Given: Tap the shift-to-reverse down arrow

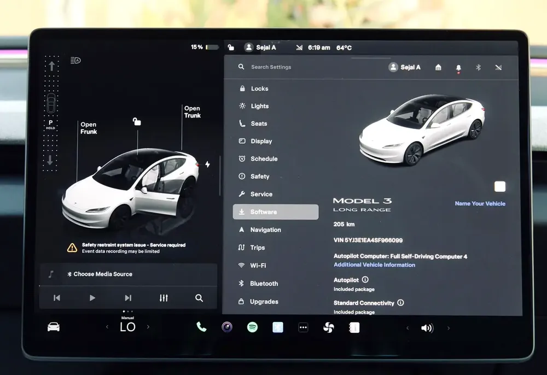Looking at the screenshot, I should 50,160.
